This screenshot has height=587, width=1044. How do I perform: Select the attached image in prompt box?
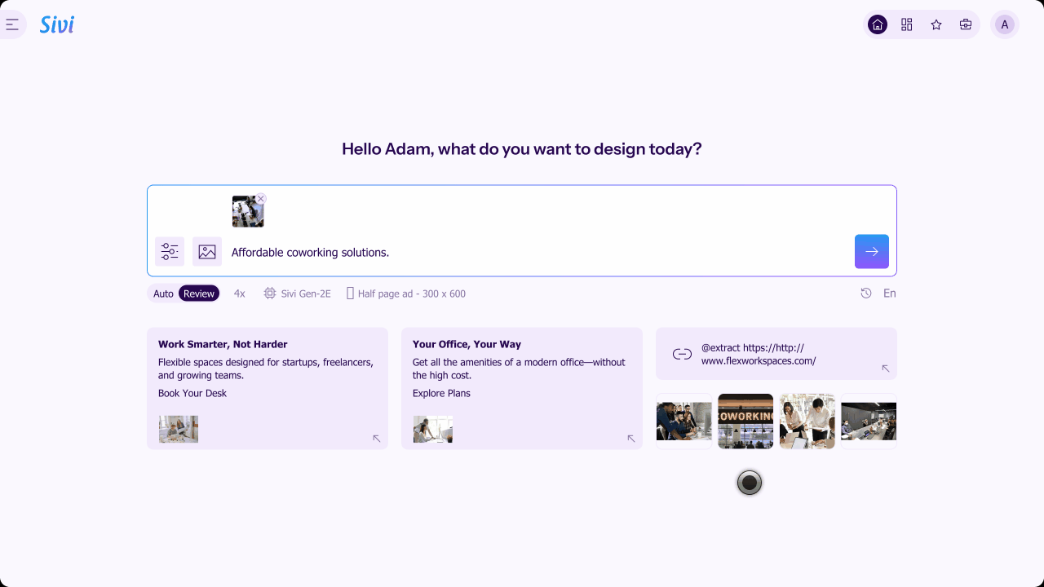(x=248, y=212)
